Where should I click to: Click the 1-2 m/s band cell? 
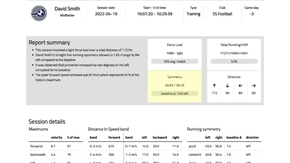click(x=131, y=155)
